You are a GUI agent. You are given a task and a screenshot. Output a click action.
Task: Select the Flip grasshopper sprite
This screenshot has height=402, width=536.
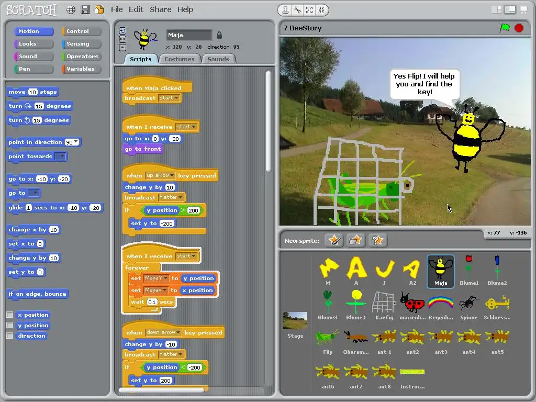coord(328,340)
